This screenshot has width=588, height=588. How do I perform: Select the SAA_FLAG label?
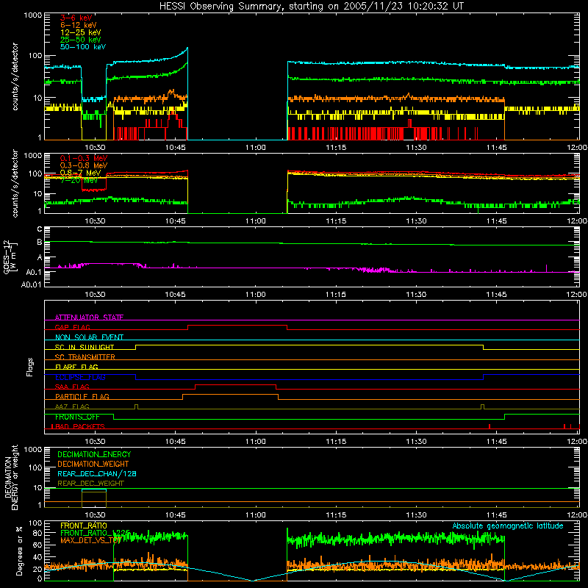click(72, 387)
